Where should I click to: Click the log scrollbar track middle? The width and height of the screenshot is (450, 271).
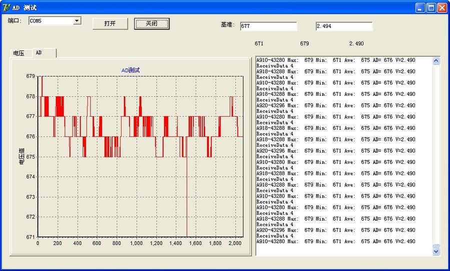point(436,155)
